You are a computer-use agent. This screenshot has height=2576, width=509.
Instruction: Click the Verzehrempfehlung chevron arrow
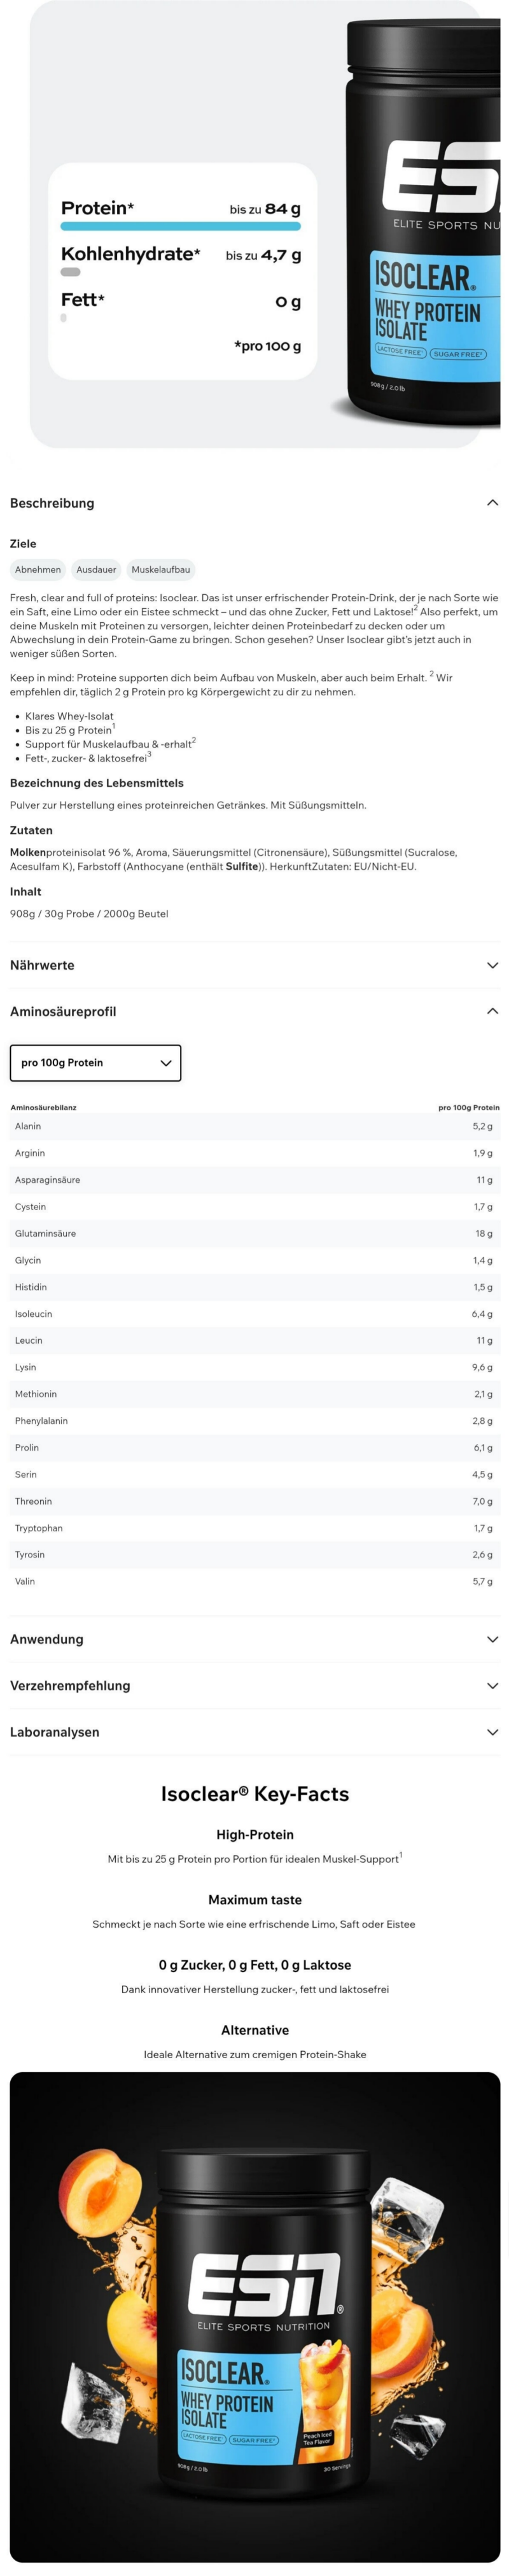coord(492,1685)
